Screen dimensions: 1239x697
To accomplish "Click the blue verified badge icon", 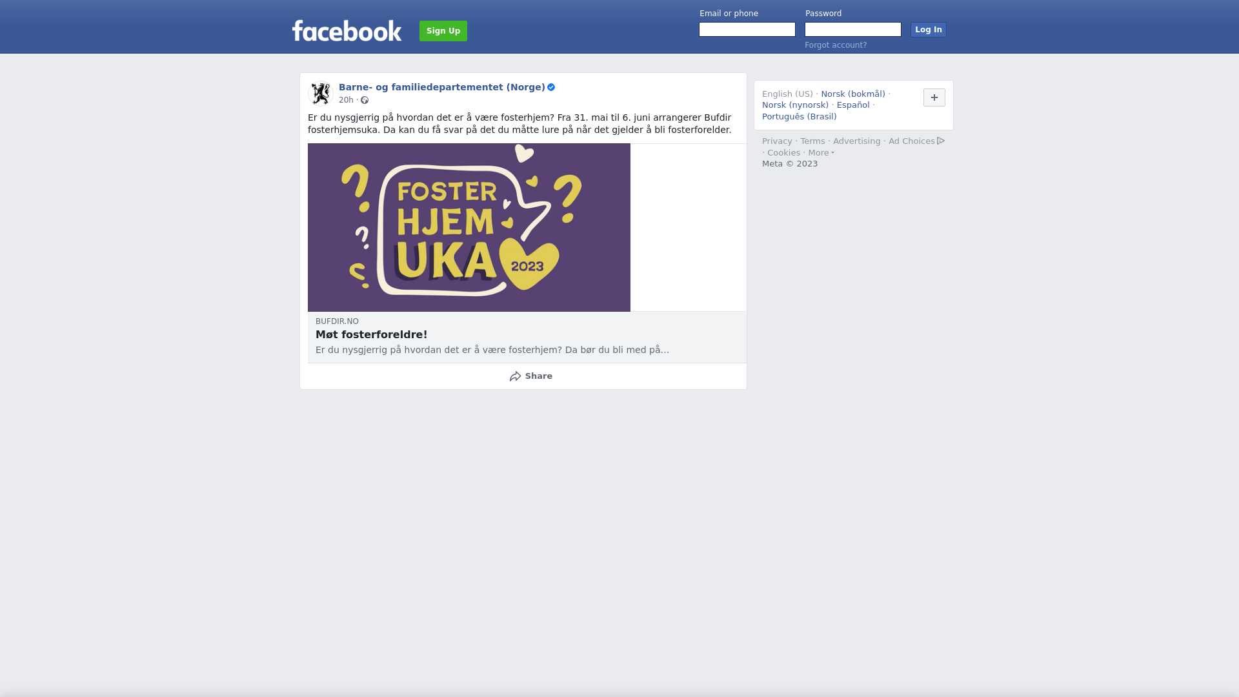I will (x=551, y=87).
